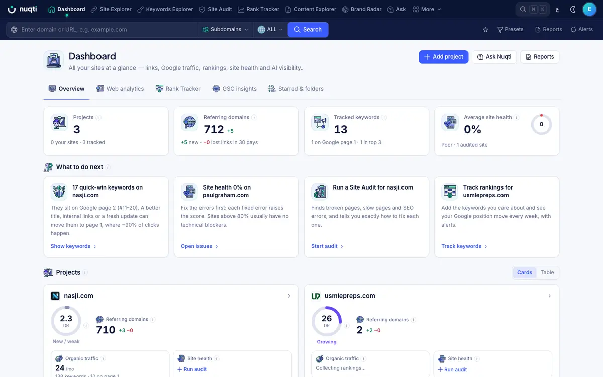Show info for usmlepreps.com Referring domains
Image resolution: width=603 pixels, height=377 pixels.
pos(414,320)
